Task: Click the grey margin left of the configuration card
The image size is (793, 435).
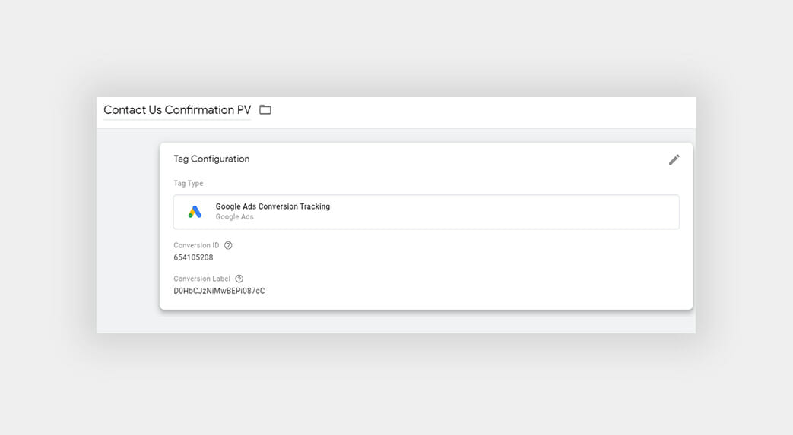Action: click(128, 227)
